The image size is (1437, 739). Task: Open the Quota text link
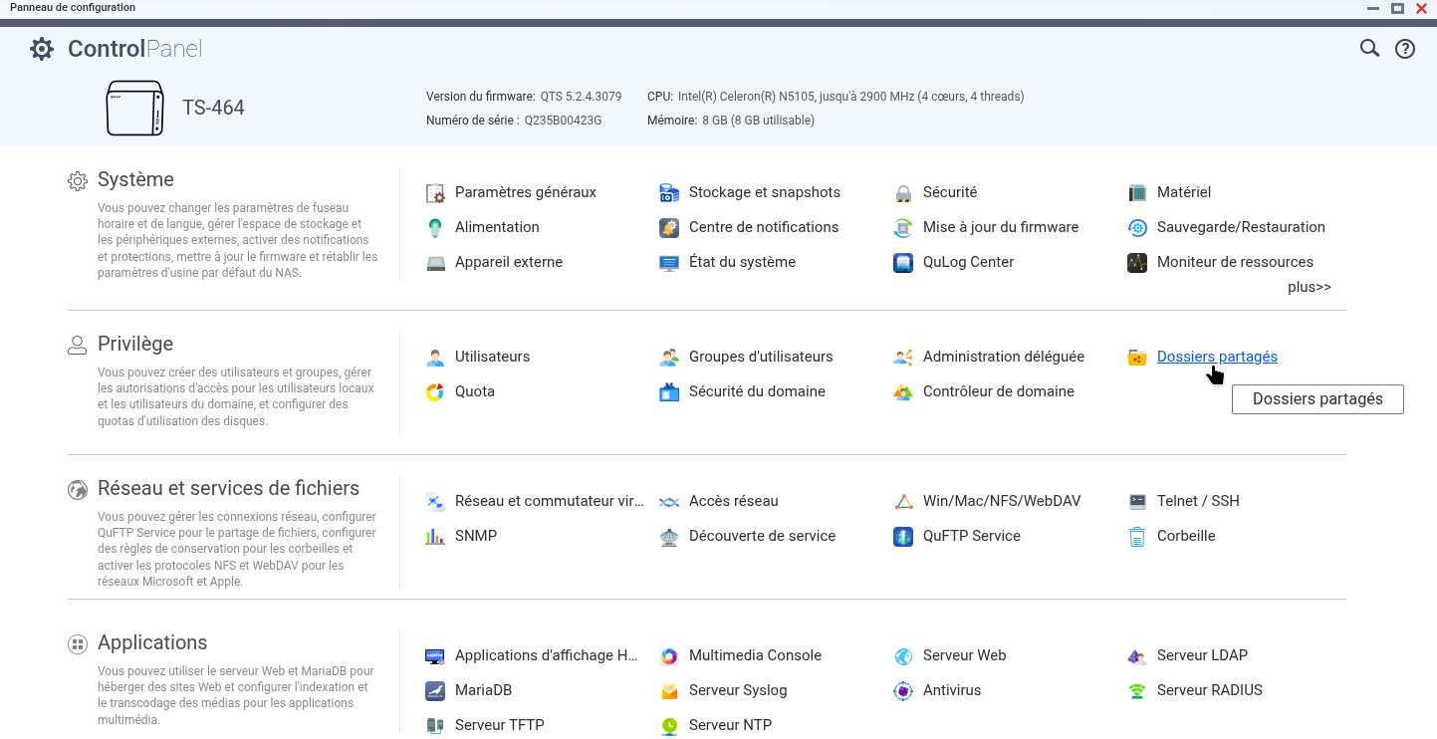[475, 391]
